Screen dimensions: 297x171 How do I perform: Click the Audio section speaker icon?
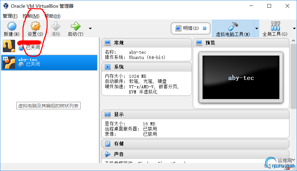click(x=107, y=154)
